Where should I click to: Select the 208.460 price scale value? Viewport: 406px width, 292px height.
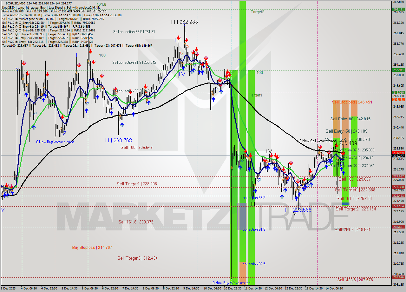pyautogui.click(x=398, y=274)
